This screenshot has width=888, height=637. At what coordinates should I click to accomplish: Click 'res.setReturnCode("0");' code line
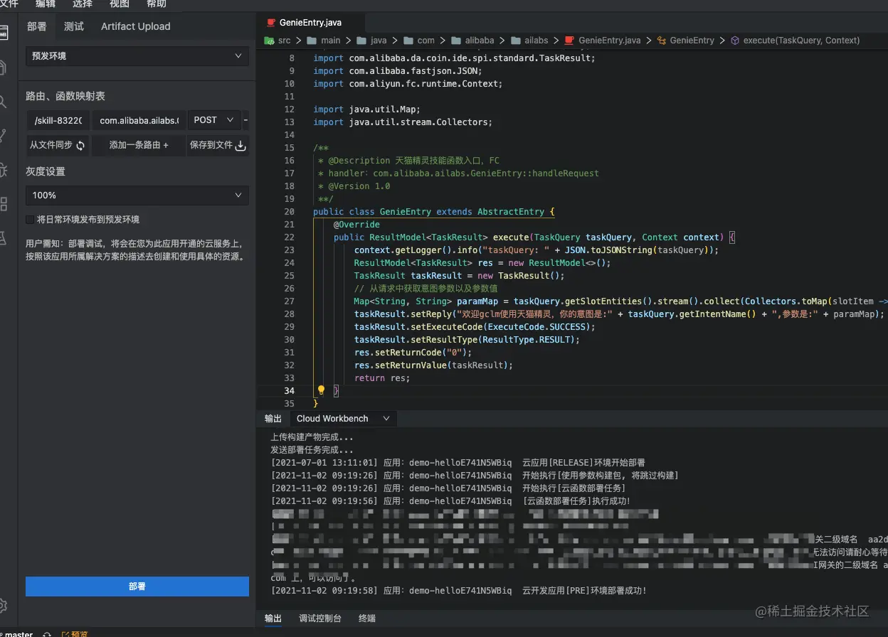(x=413, y=353)
